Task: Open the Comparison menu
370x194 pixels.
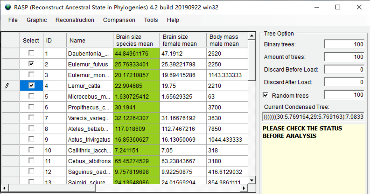Action: tap(119, 20)
